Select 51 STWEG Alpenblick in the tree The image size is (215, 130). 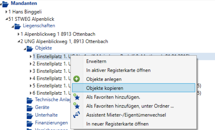[31, 19]
